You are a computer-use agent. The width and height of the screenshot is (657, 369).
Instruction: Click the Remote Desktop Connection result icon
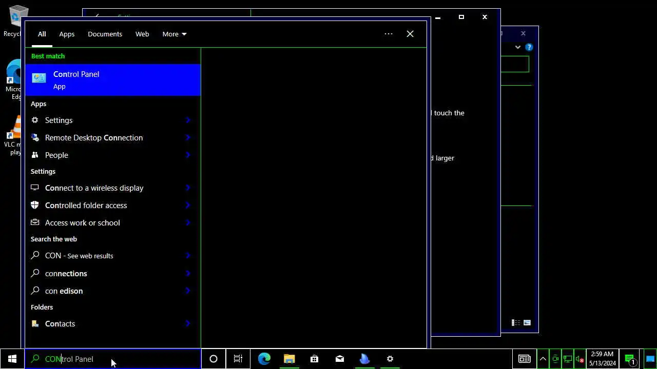tap(35, 137)
